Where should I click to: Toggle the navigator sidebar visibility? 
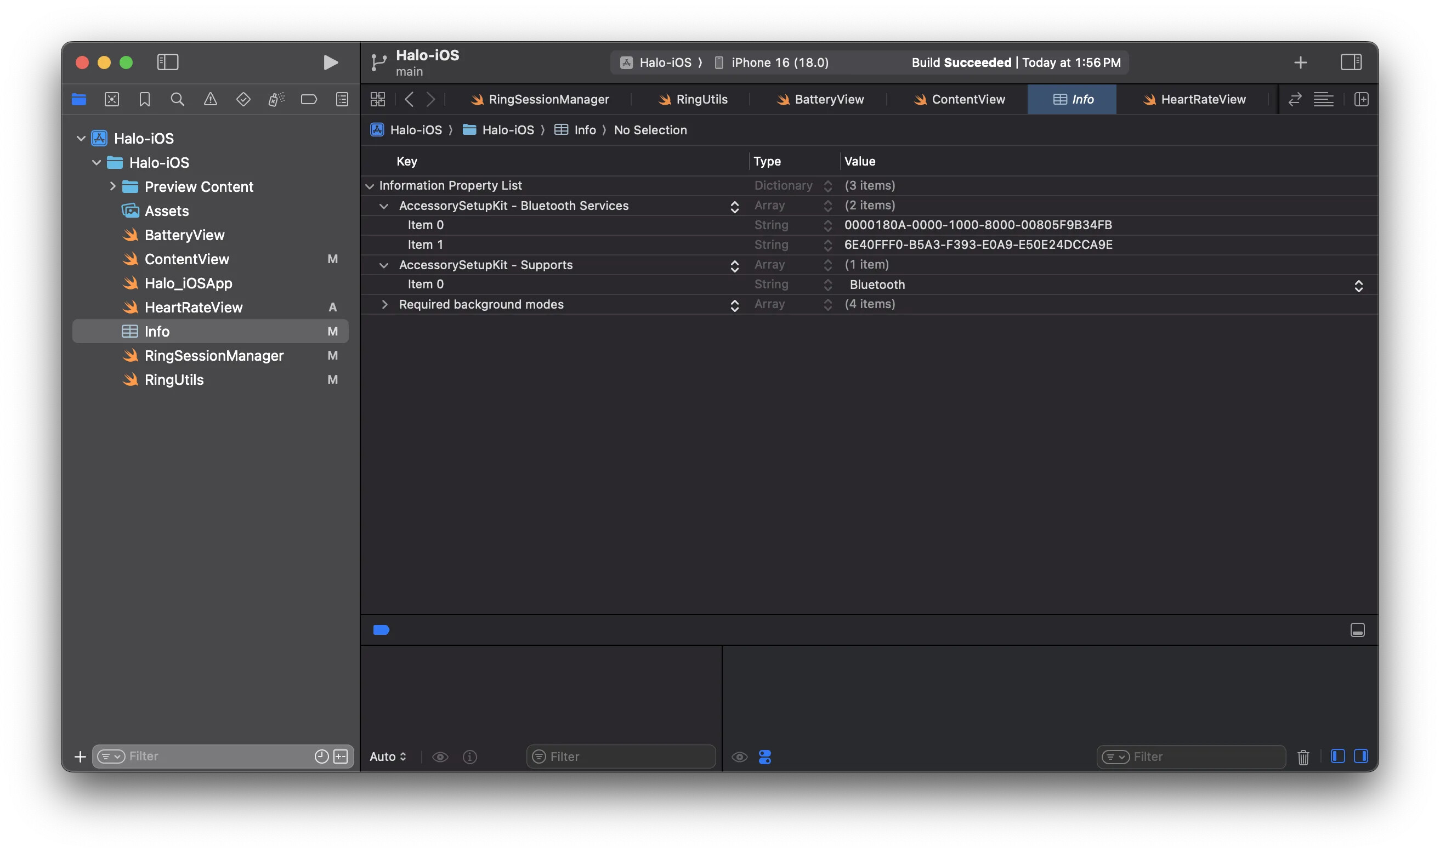click(167, 62)
